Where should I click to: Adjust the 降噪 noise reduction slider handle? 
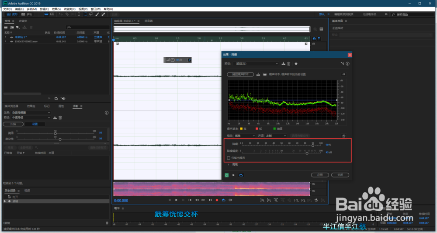pos(313,146)
